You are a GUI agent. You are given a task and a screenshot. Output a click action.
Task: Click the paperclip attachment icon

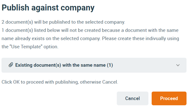pos(11,65)
